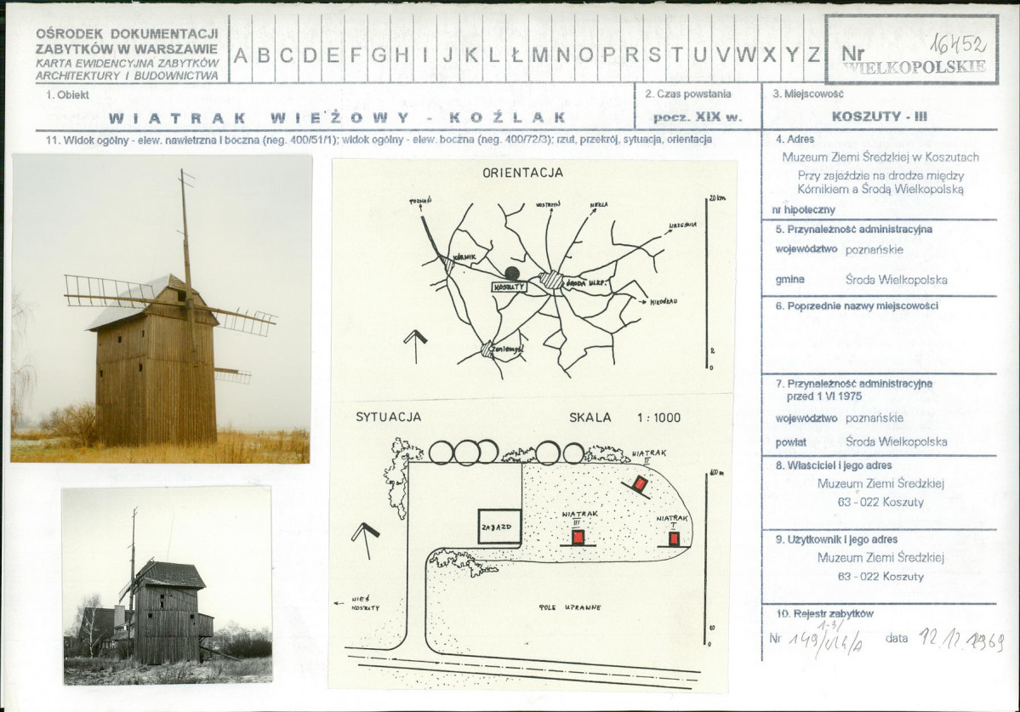This screenshot has width=1020, height=712.
Task: Click the north arrow in the orientation map
Action: pos(415,346)
